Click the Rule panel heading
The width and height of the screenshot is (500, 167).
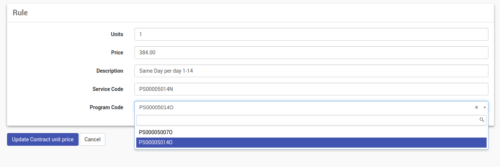20,13
